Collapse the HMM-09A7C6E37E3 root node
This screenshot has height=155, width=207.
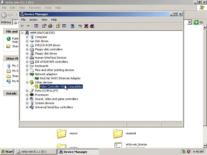(22, 33)
